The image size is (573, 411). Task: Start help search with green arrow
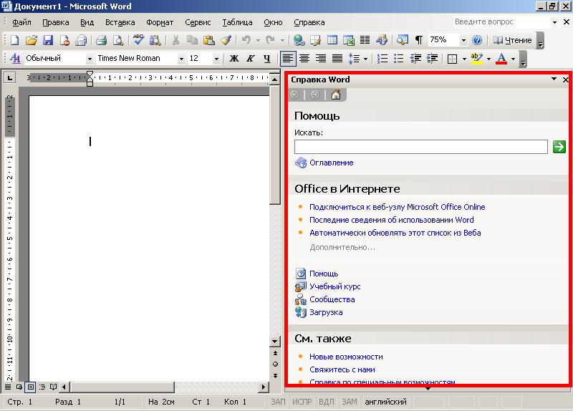click(559, 147)
